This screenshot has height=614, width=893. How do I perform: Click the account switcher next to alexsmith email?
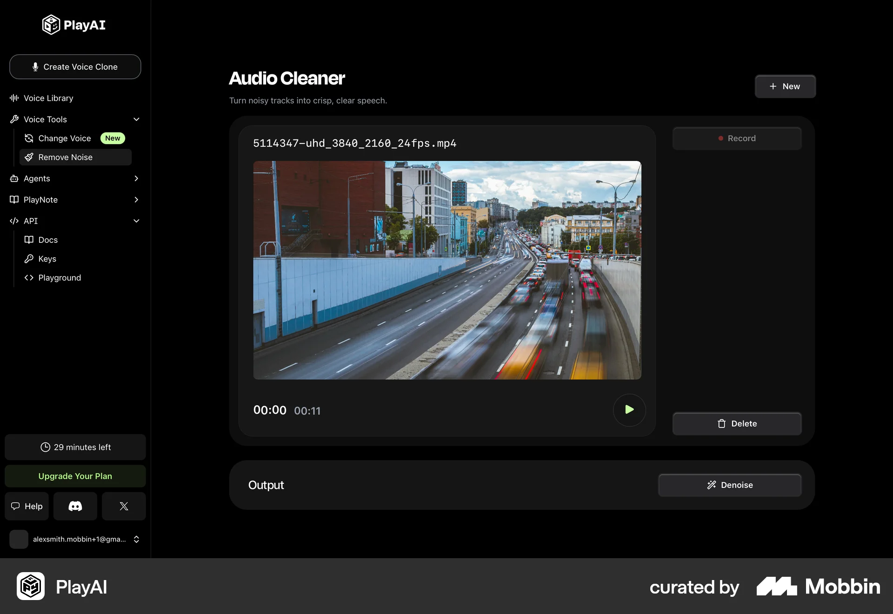136,539
